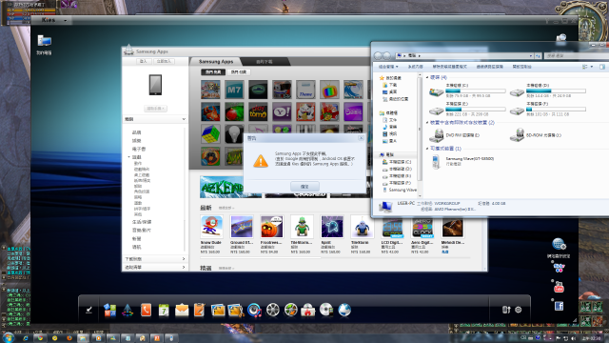609x343 pixels.
Task: Expand the wish list section arrow in Samsung Apps sidebar
Action: pos(184,267)
